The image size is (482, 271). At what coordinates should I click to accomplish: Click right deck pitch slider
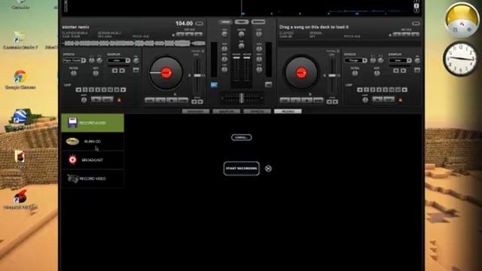point(332,75)
